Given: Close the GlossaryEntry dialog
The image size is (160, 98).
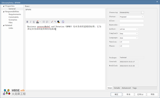Looking at the screenshot, I should point(157,2).
